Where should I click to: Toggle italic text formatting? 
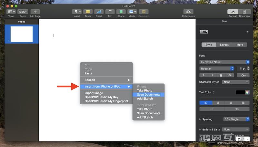point(212,75)
